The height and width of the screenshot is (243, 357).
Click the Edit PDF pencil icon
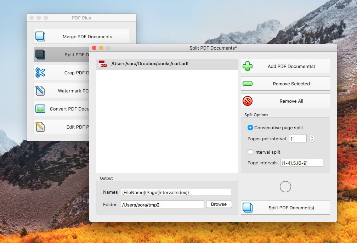pyautogui.click(x=40, y=127)
